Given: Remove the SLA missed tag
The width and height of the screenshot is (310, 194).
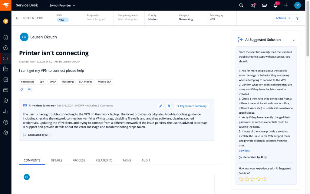Looking at the screenshot, I should 86,82.
